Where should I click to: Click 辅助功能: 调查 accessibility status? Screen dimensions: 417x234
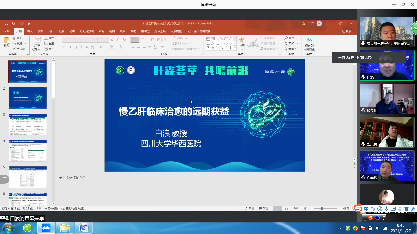tap(73, 208)
